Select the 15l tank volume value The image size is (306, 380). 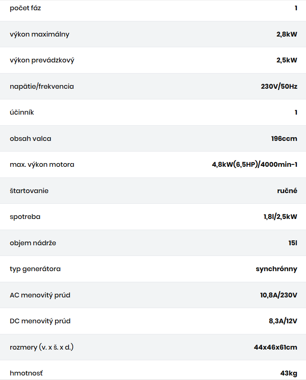tap(292, 243)
